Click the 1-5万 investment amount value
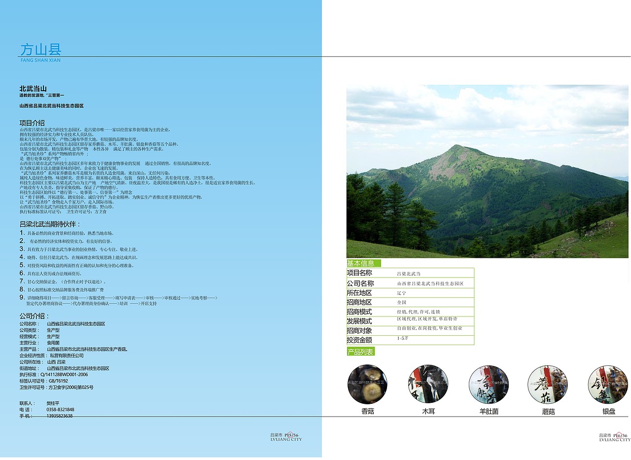This screenshot has width=631, height=460. click(x=402, y=338)
